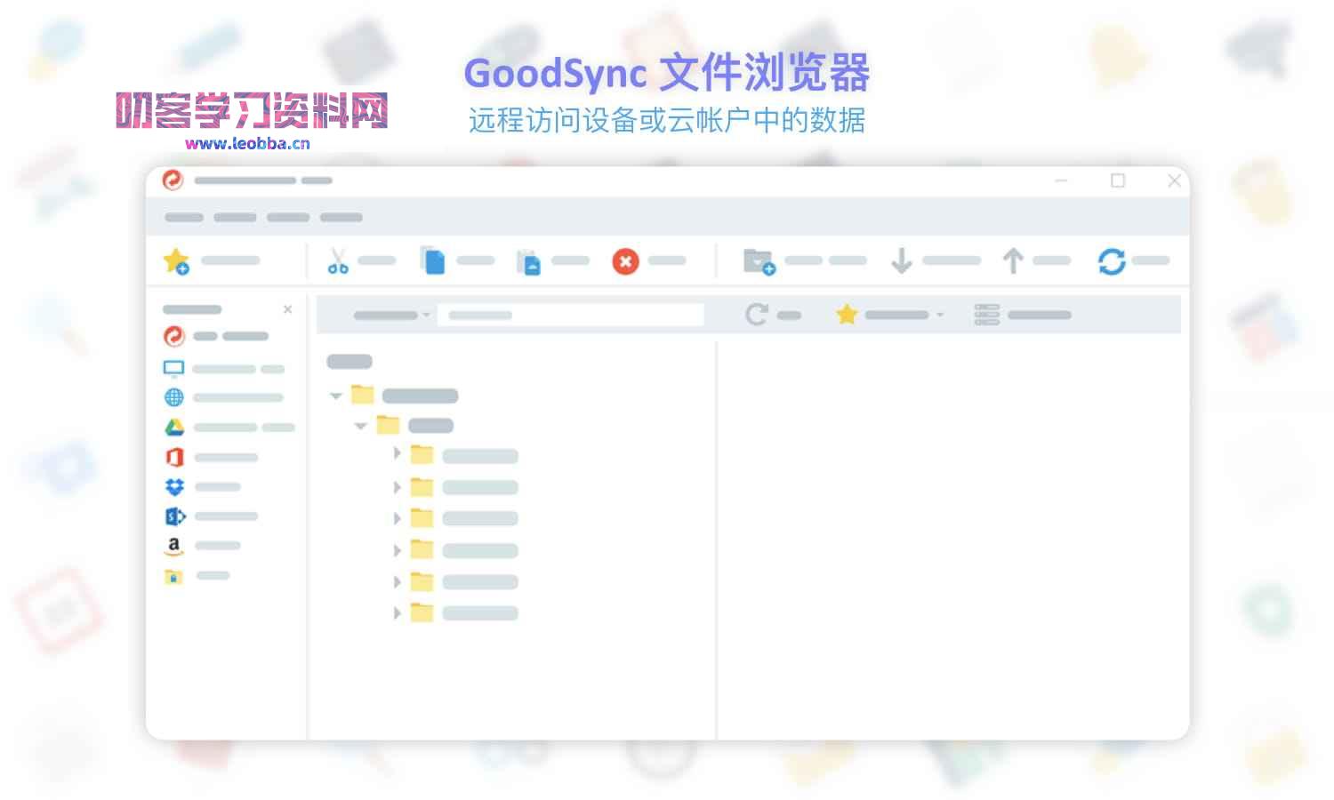Expand the second child subfolder
This screenshot has width=1334, height=800.
click(x=397, y=487)
